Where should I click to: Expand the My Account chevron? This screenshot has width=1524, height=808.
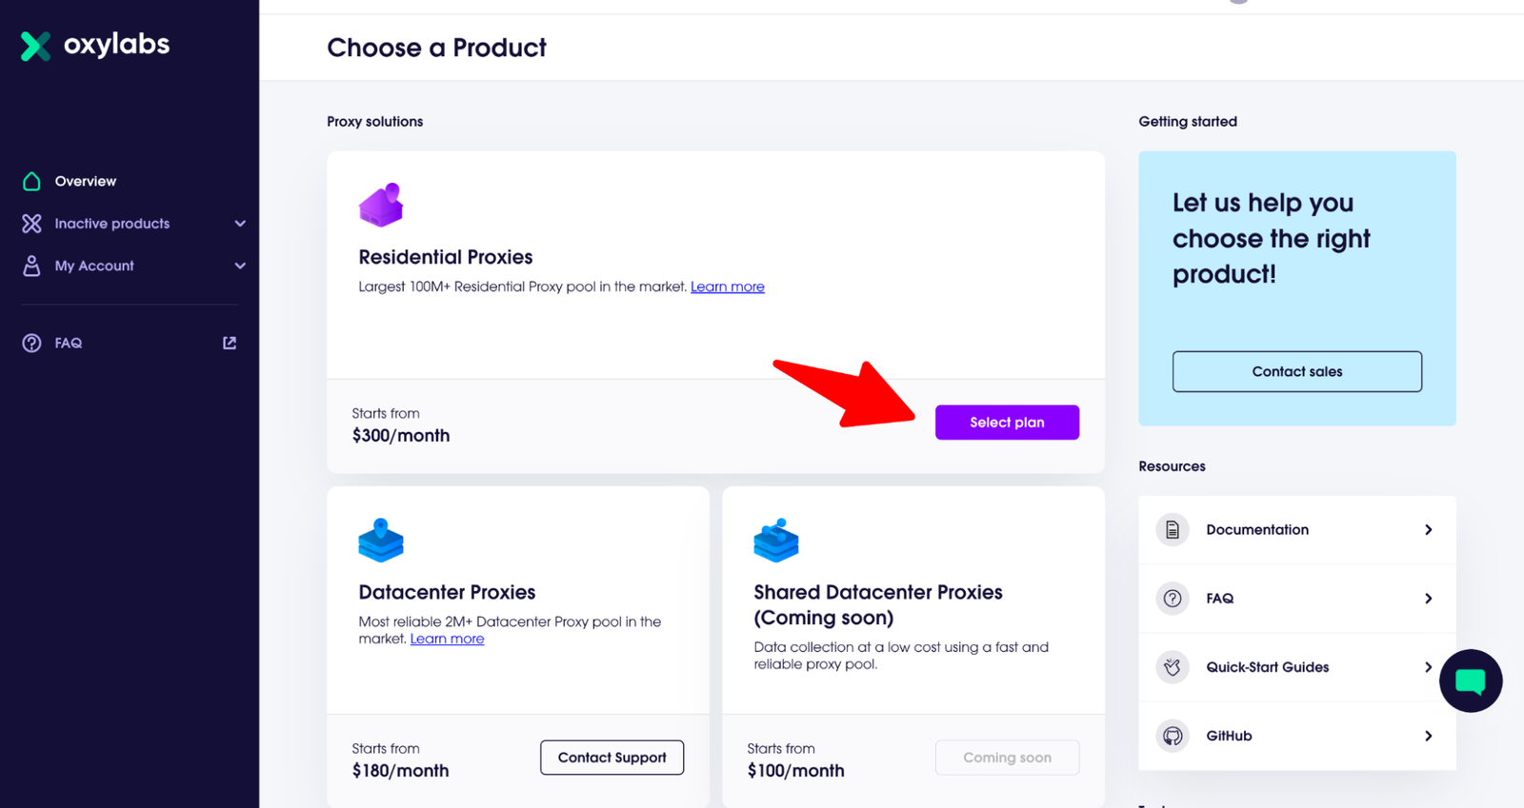tap(240, 266)
